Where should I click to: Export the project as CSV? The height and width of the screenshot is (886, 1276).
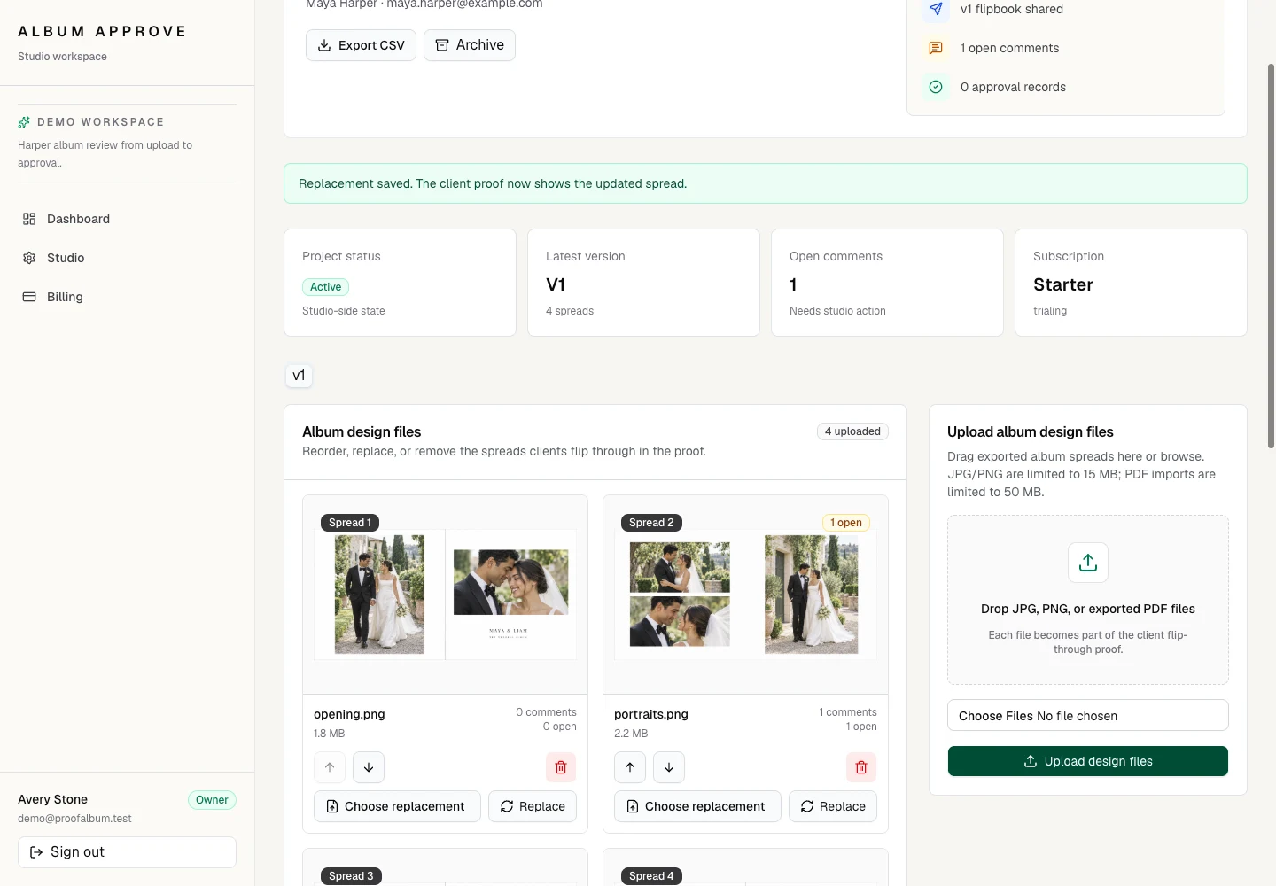(361, 45)
